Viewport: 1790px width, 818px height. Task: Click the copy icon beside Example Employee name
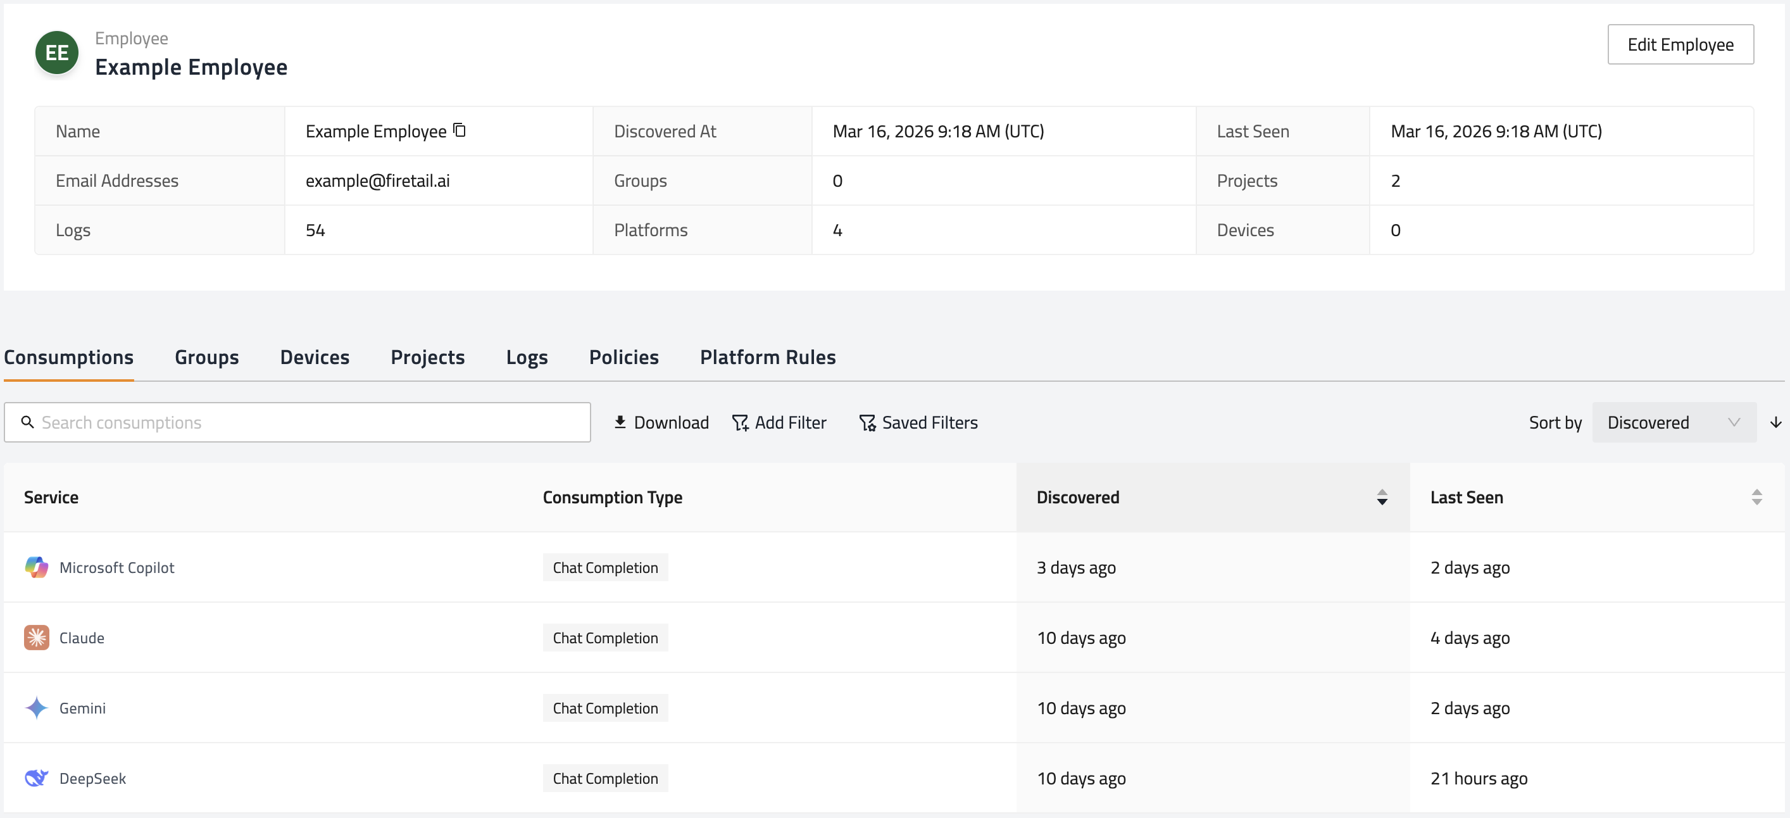click(460, 130)
